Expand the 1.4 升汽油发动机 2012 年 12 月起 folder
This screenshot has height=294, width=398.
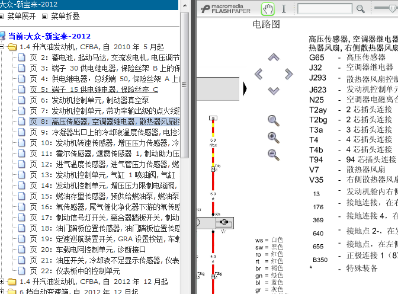point(2,282)
